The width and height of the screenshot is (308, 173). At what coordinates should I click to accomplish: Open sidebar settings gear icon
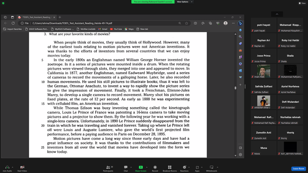[x=240, y=155]
